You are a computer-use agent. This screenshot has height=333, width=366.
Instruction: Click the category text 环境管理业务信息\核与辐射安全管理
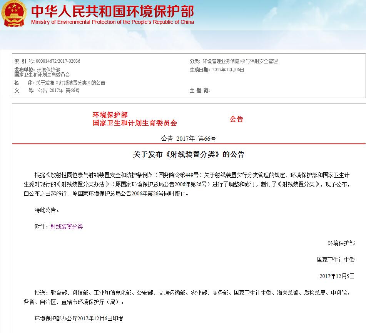point(240,61)
